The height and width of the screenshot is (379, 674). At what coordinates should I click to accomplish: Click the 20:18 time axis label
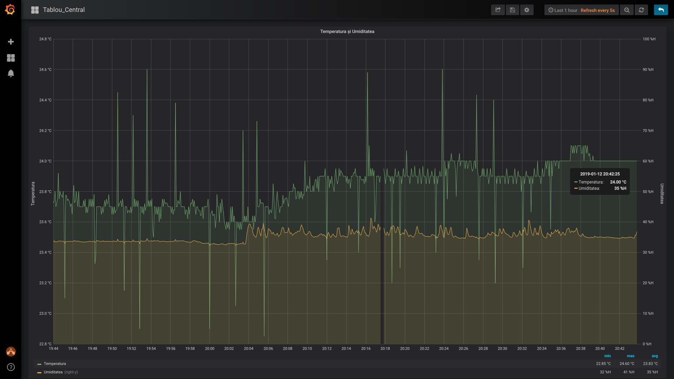(x=385, y=348)
